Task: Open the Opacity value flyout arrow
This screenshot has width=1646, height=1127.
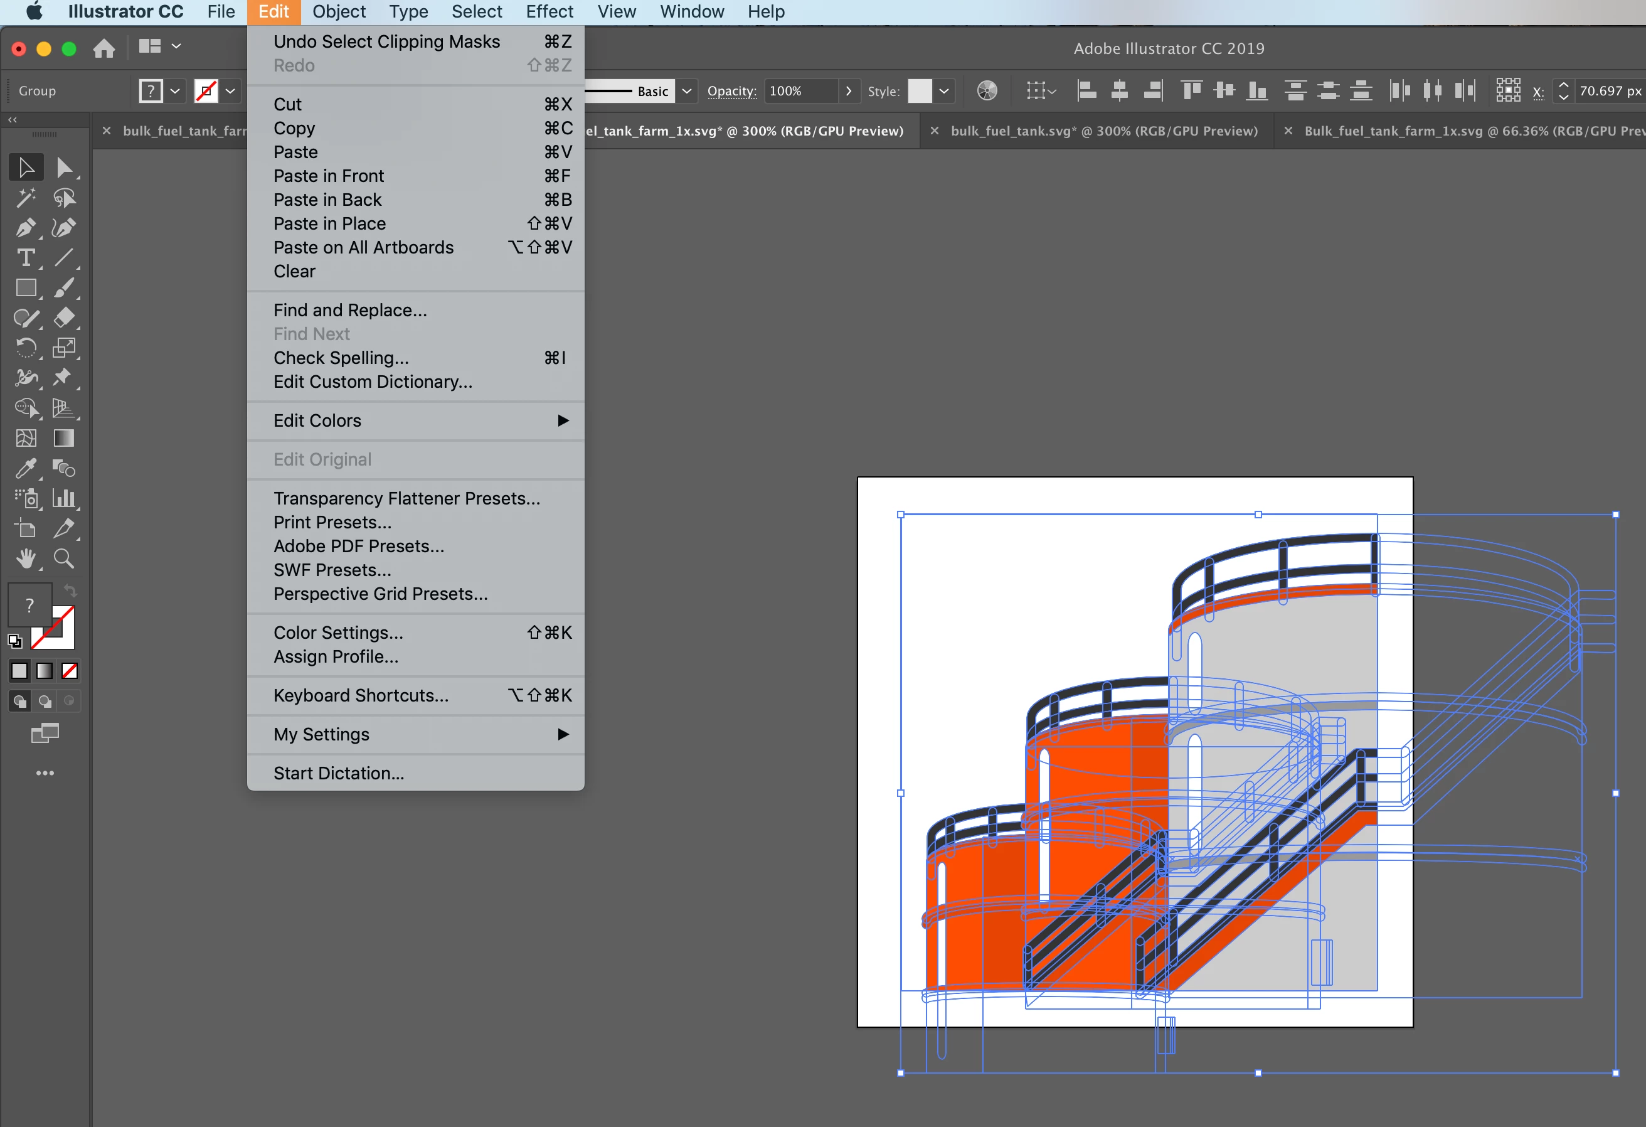Action: pyautogui.click(x=849, y=90)
